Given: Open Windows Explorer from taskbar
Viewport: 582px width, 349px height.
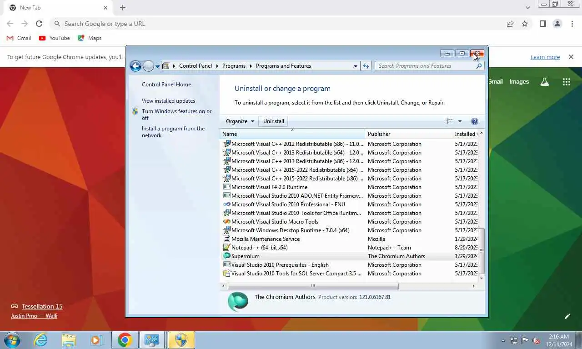Looking at the screenshot, I should 69,340.
